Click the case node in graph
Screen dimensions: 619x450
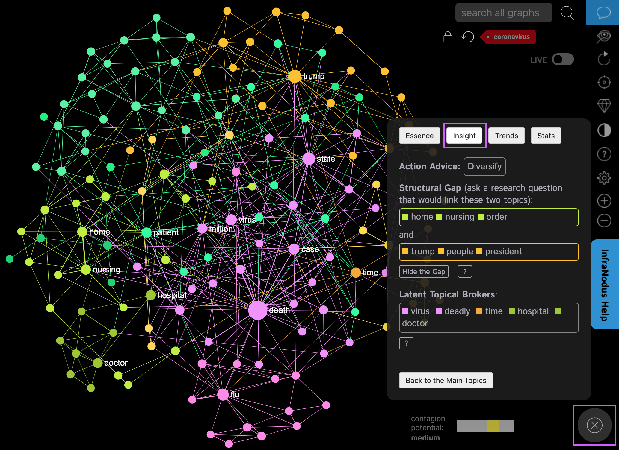pyautogui.click(x=294, y=249)
